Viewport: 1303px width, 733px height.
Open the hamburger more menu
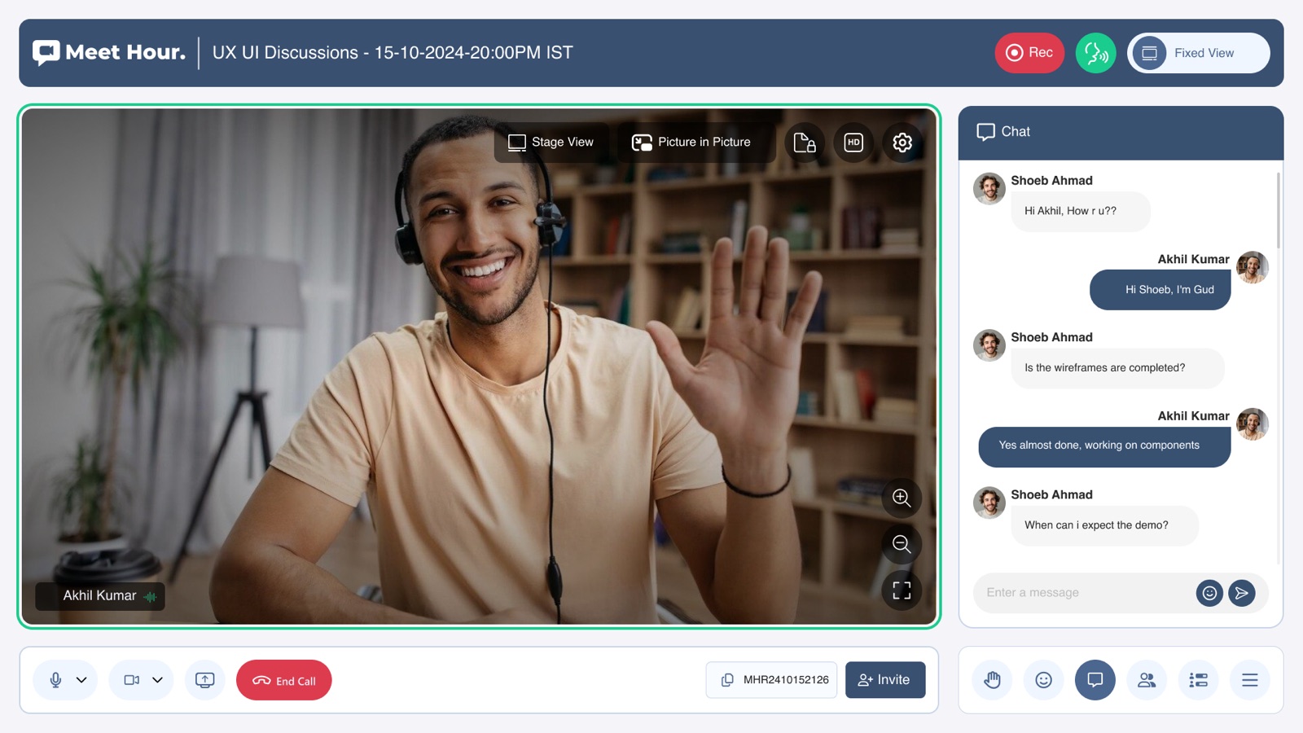tap(1250, 680)
